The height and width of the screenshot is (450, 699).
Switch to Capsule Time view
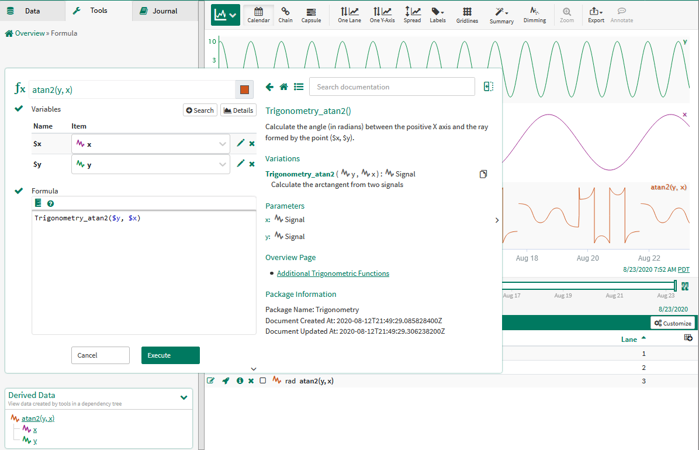pos(311,13)
